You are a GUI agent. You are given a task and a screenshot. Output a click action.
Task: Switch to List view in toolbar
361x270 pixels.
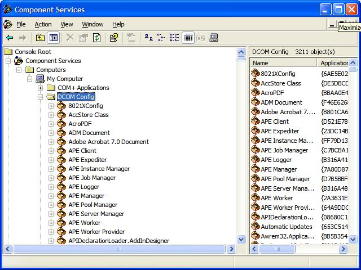click(174, 38)
